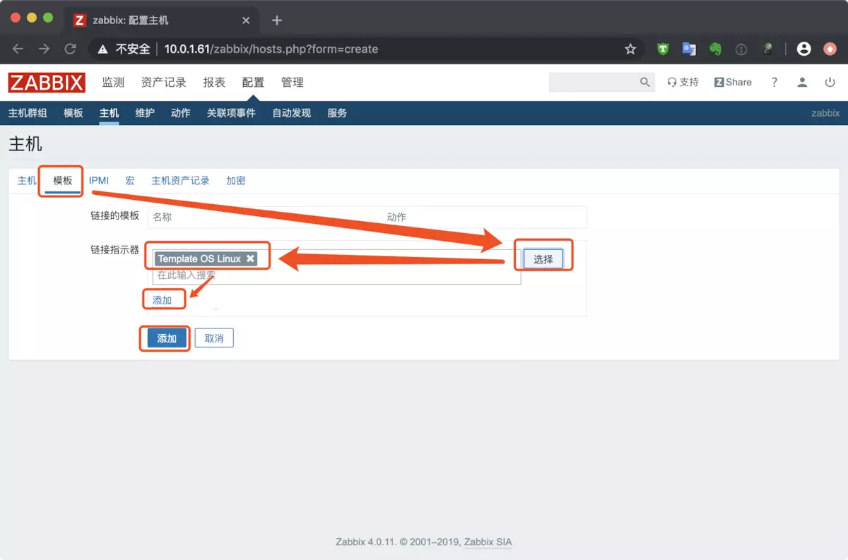Go to 动作 submenu
The image size is (848, 560).
coord(181,113)
